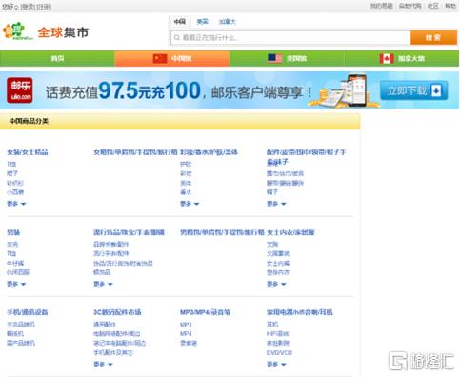Click 帽子 under the 配件 category
Image resolution: width=460 pixels, height=377 pixels.
coord(272,192)
